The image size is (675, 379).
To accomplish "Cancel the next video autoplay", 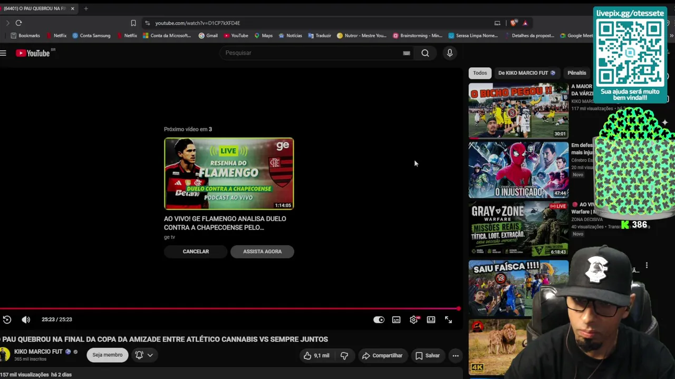I will coord(196,252).
